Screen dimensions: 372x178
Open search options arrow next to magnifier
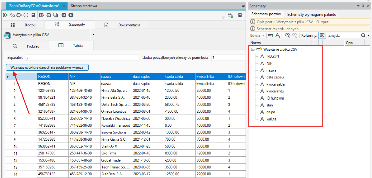click(x=368, y=36)
